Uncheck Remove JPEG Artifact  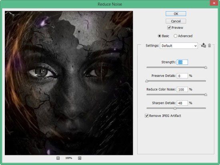[147, 116]
